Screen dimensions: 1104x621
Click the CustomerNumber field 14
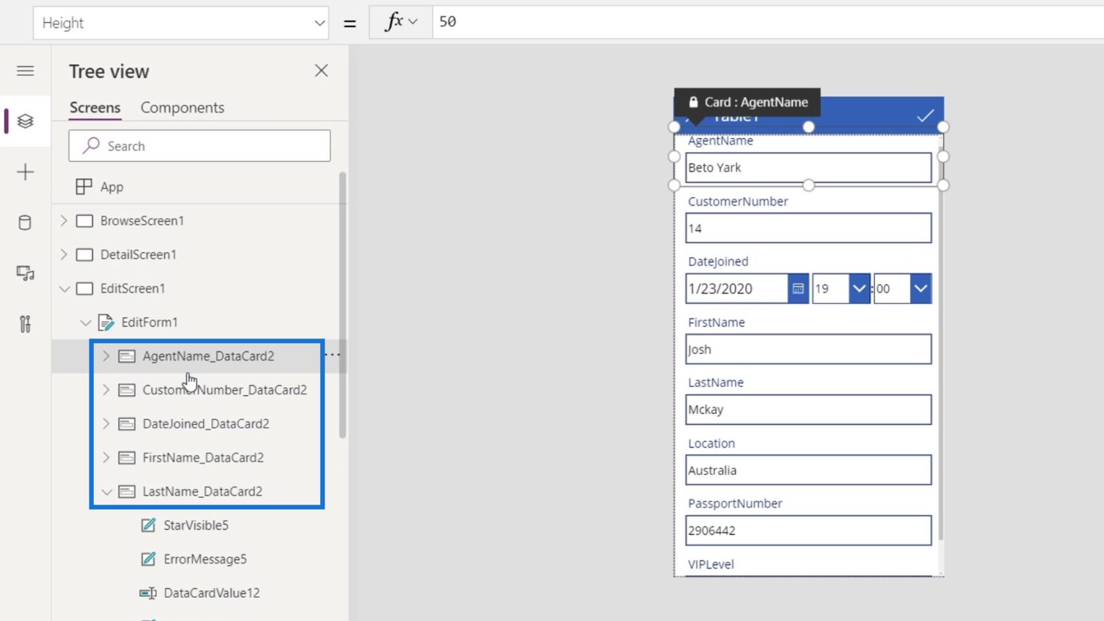coord(808,228)
